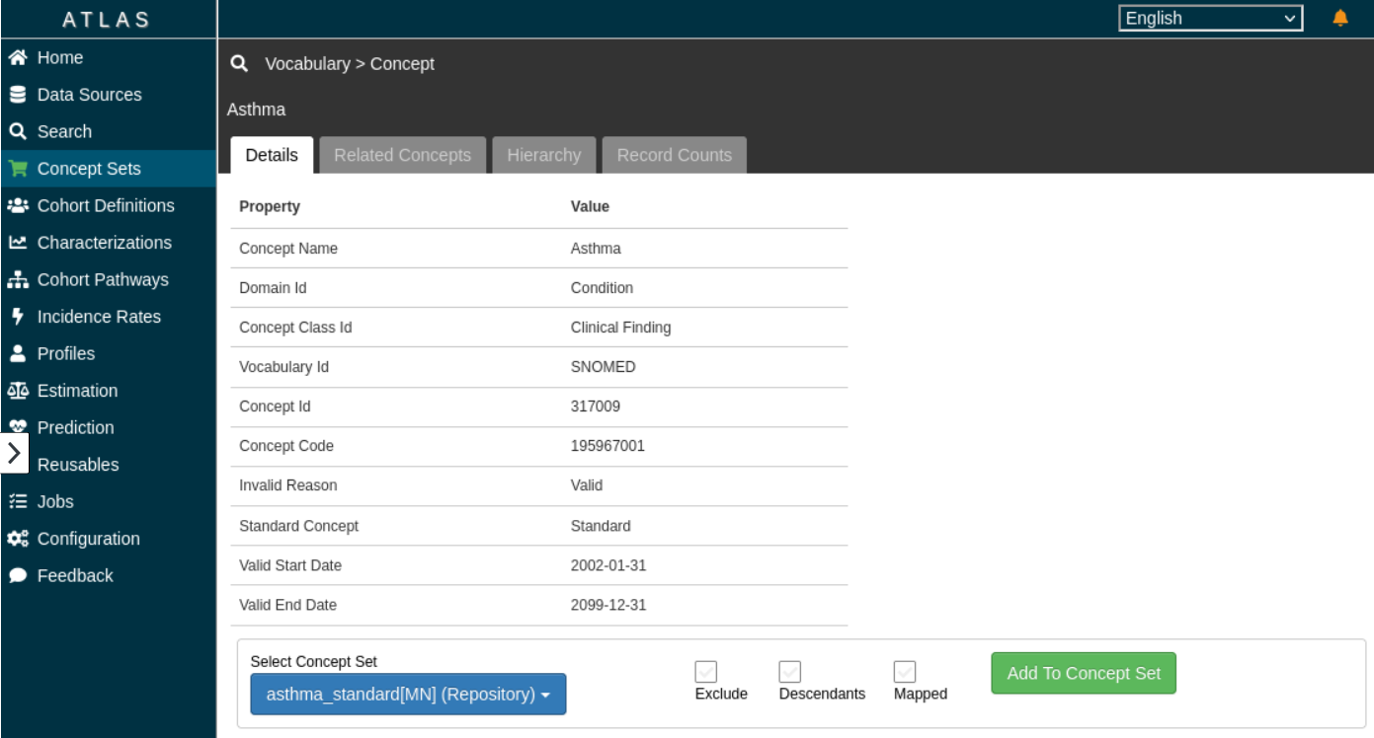Screen dimensions: 1374x738
Task: Open the Configuration menu link
Action: [x=88, y=539]
